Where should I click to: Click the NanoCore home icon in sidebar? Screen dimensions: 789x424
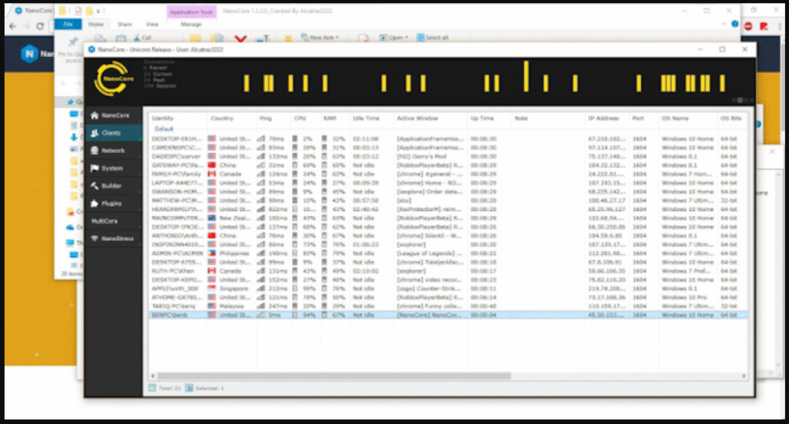tap(95, 115)
